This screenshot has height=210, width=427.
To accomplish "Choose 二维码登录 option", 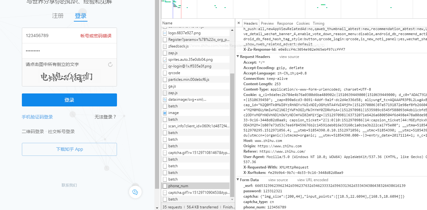I will pyautogui.click(x=33, y=131).
